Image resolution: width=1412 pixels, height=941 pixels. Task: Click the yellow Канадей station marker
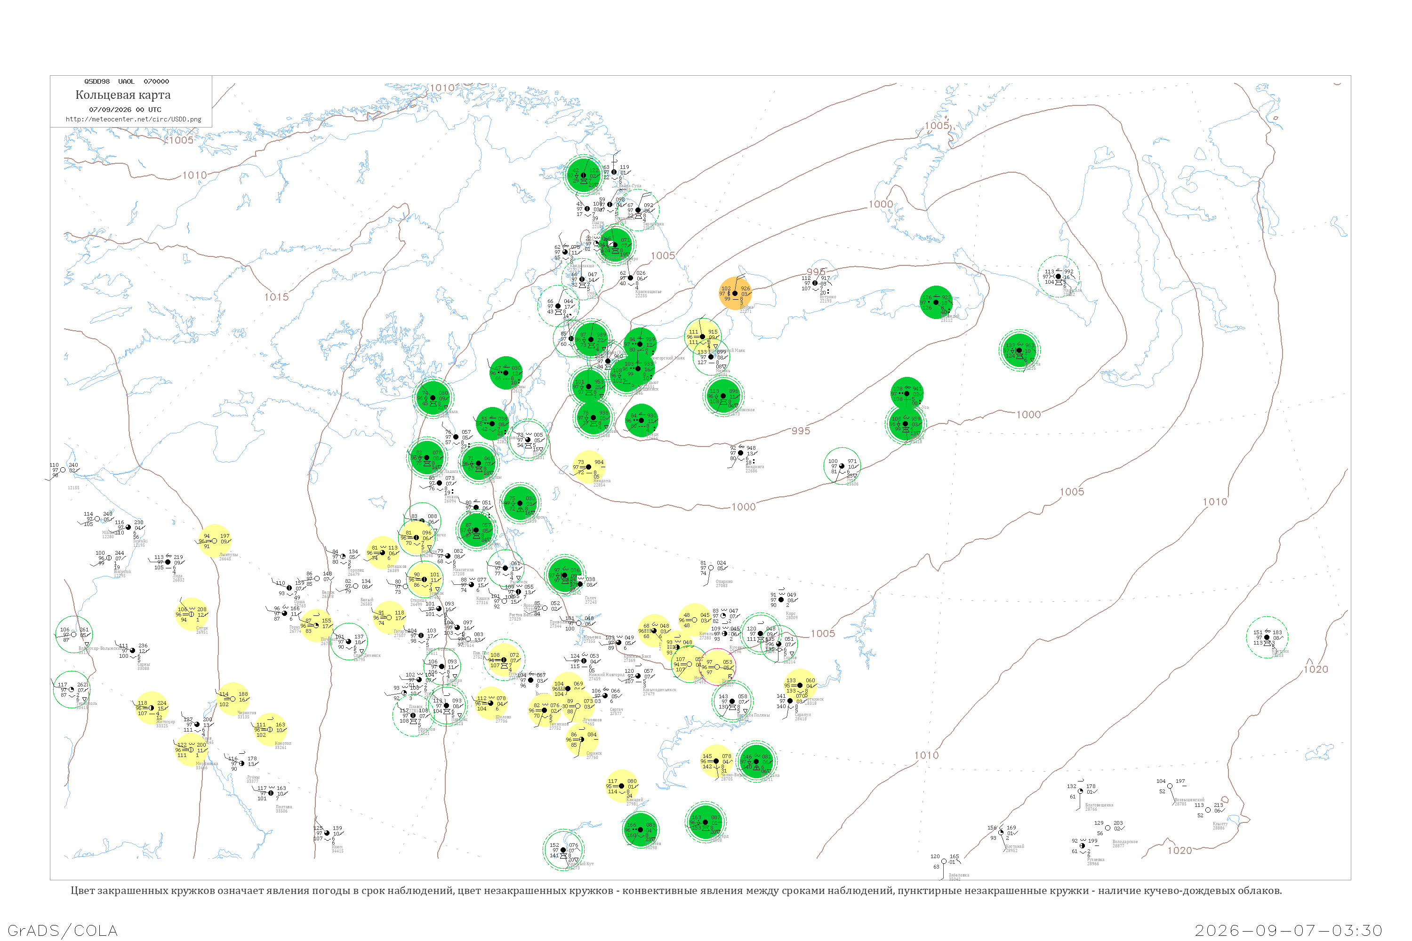pos(621,786)
